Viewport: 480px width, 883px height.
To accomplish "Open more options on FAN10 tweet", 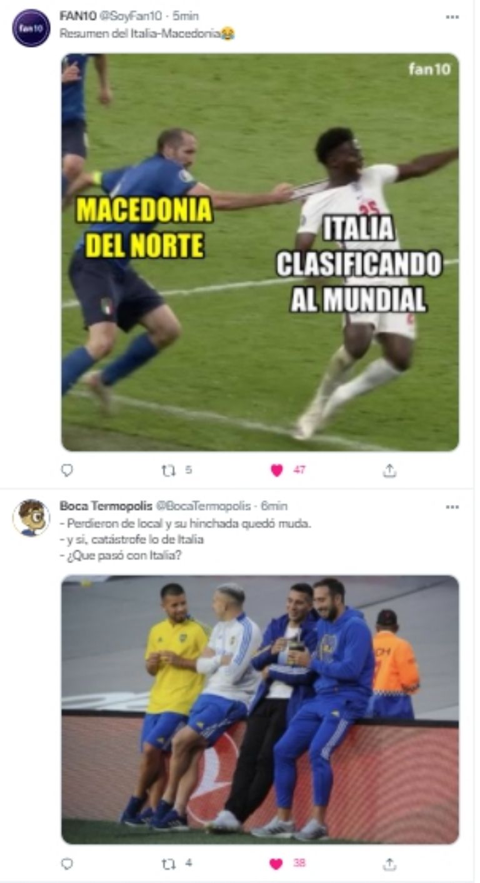I will pyautogui.click(x=452, y=17).
